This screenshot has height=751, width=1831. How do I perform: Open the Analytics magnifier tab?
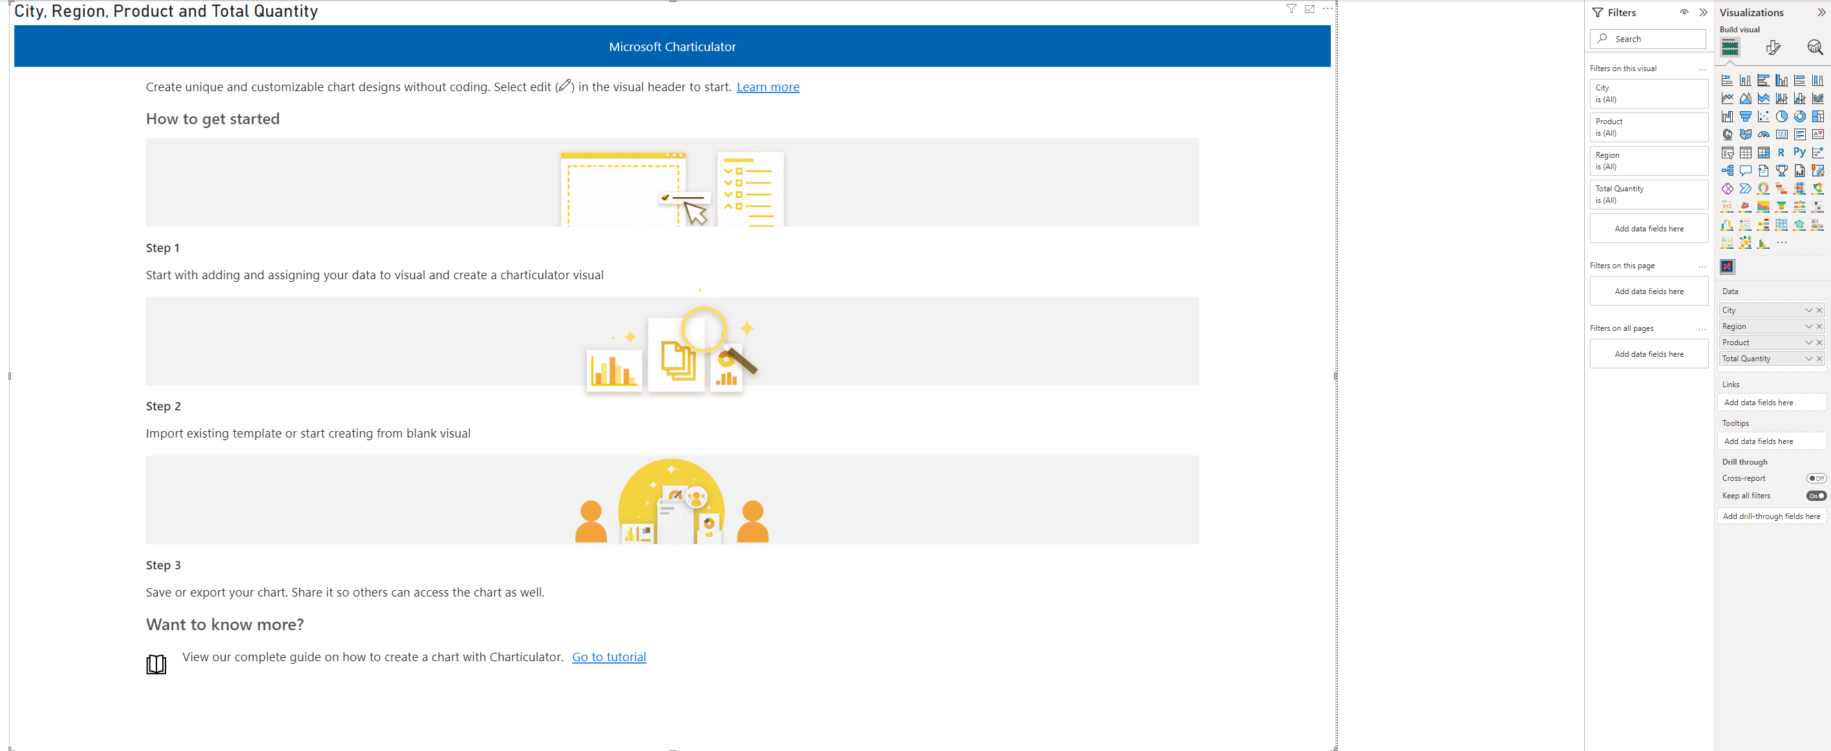(1814, 48)
